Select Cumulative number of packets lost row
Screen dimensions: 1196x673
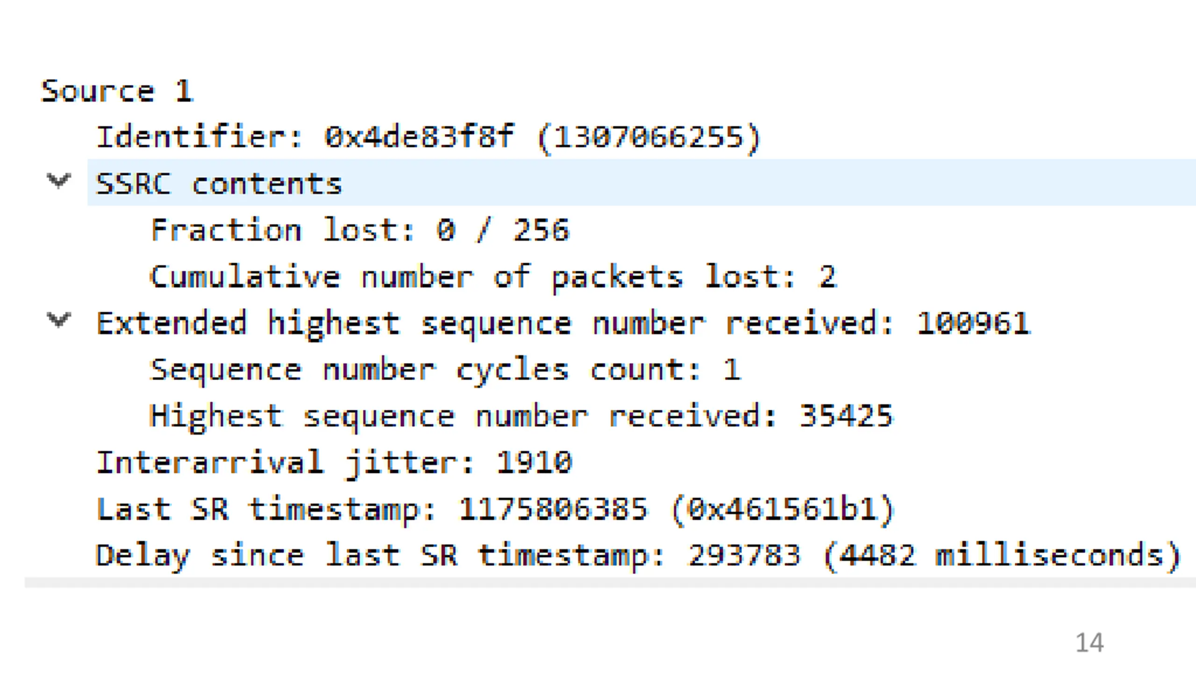pos(493,278)
